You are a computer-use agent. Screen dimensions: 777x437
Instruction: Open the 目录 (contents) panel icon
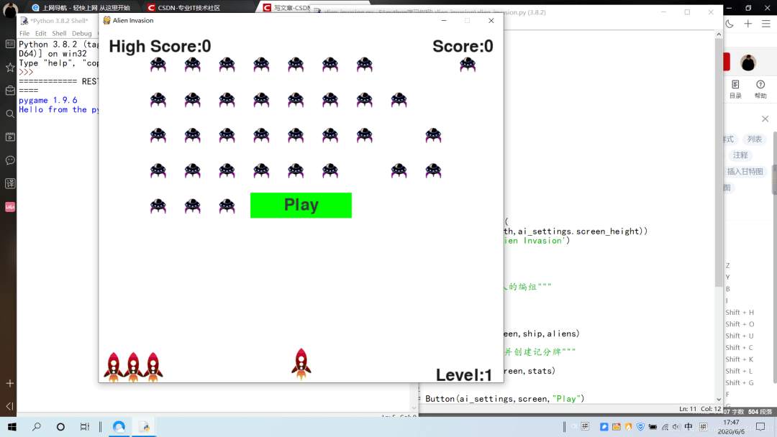(735, 89)
